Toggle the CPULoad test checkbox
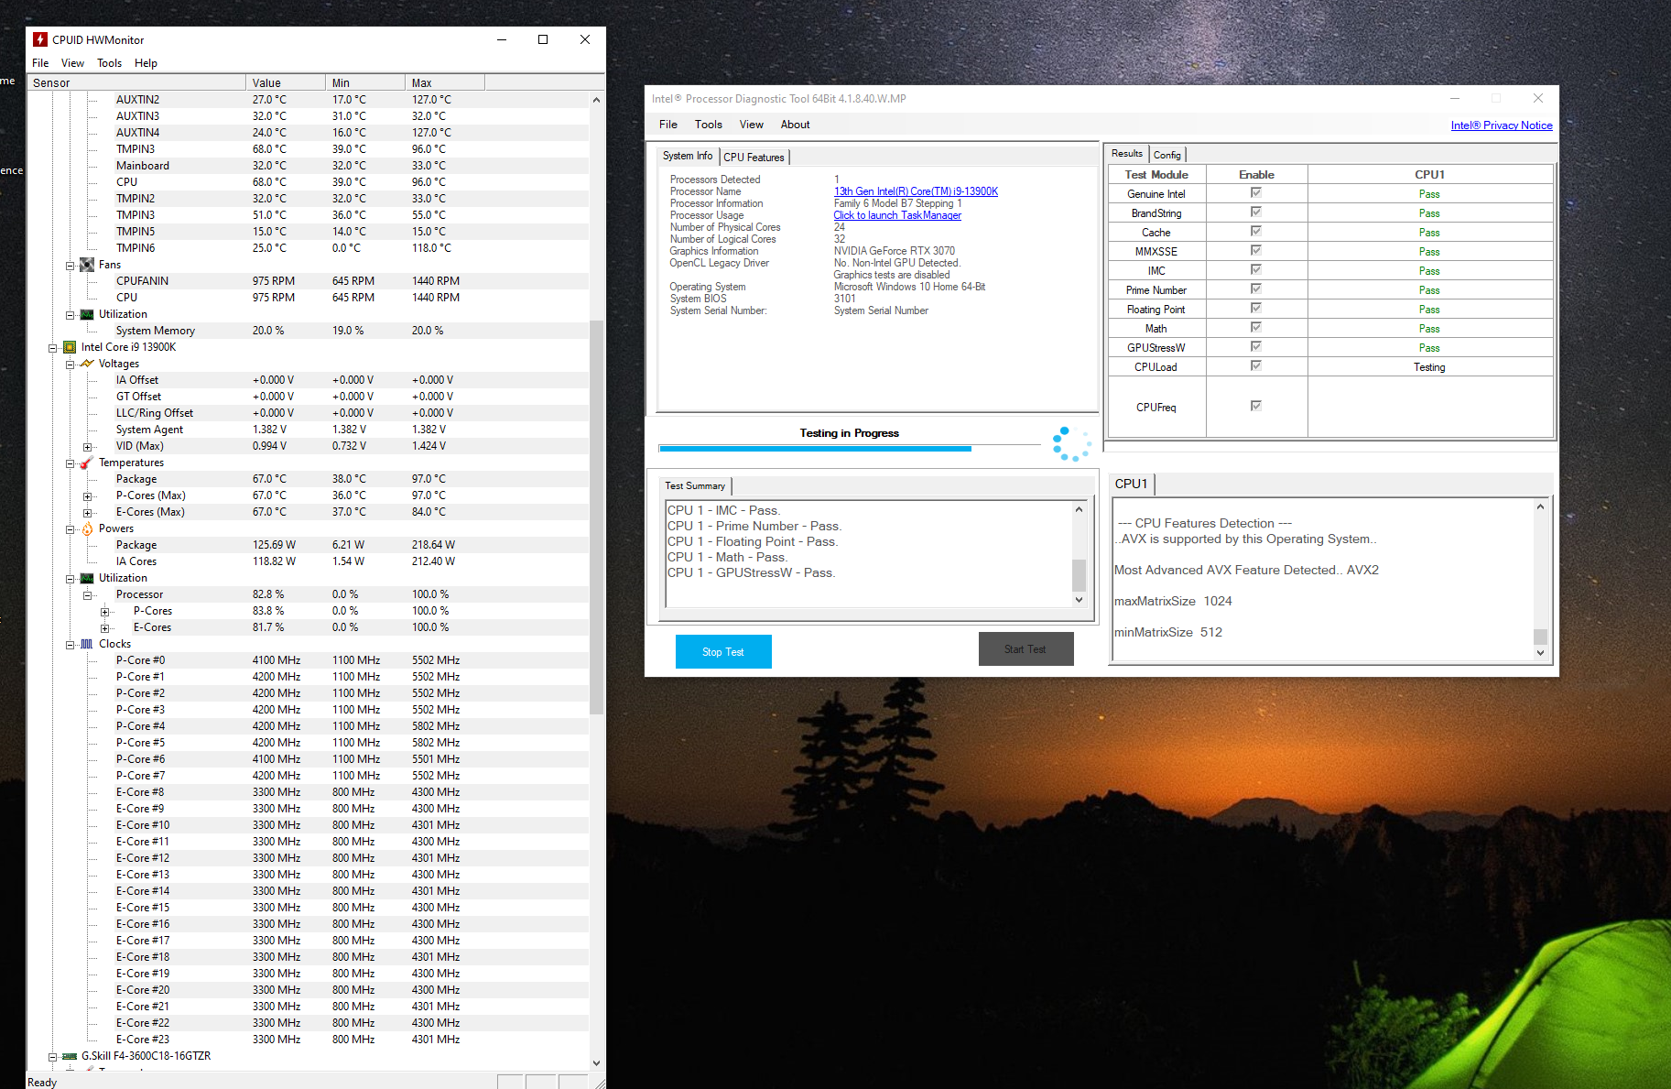1671x1089 pixels. 1256,365
